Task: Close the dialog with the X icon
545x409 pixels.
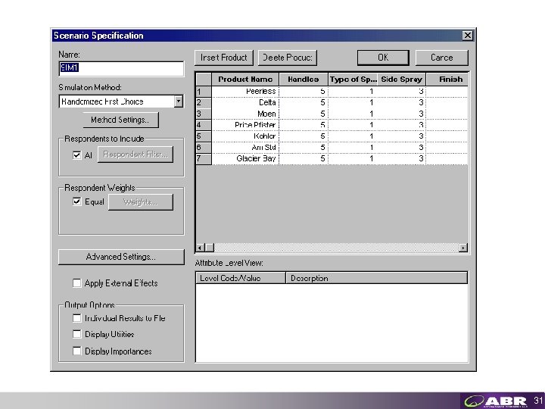Action: pos(468,36)
